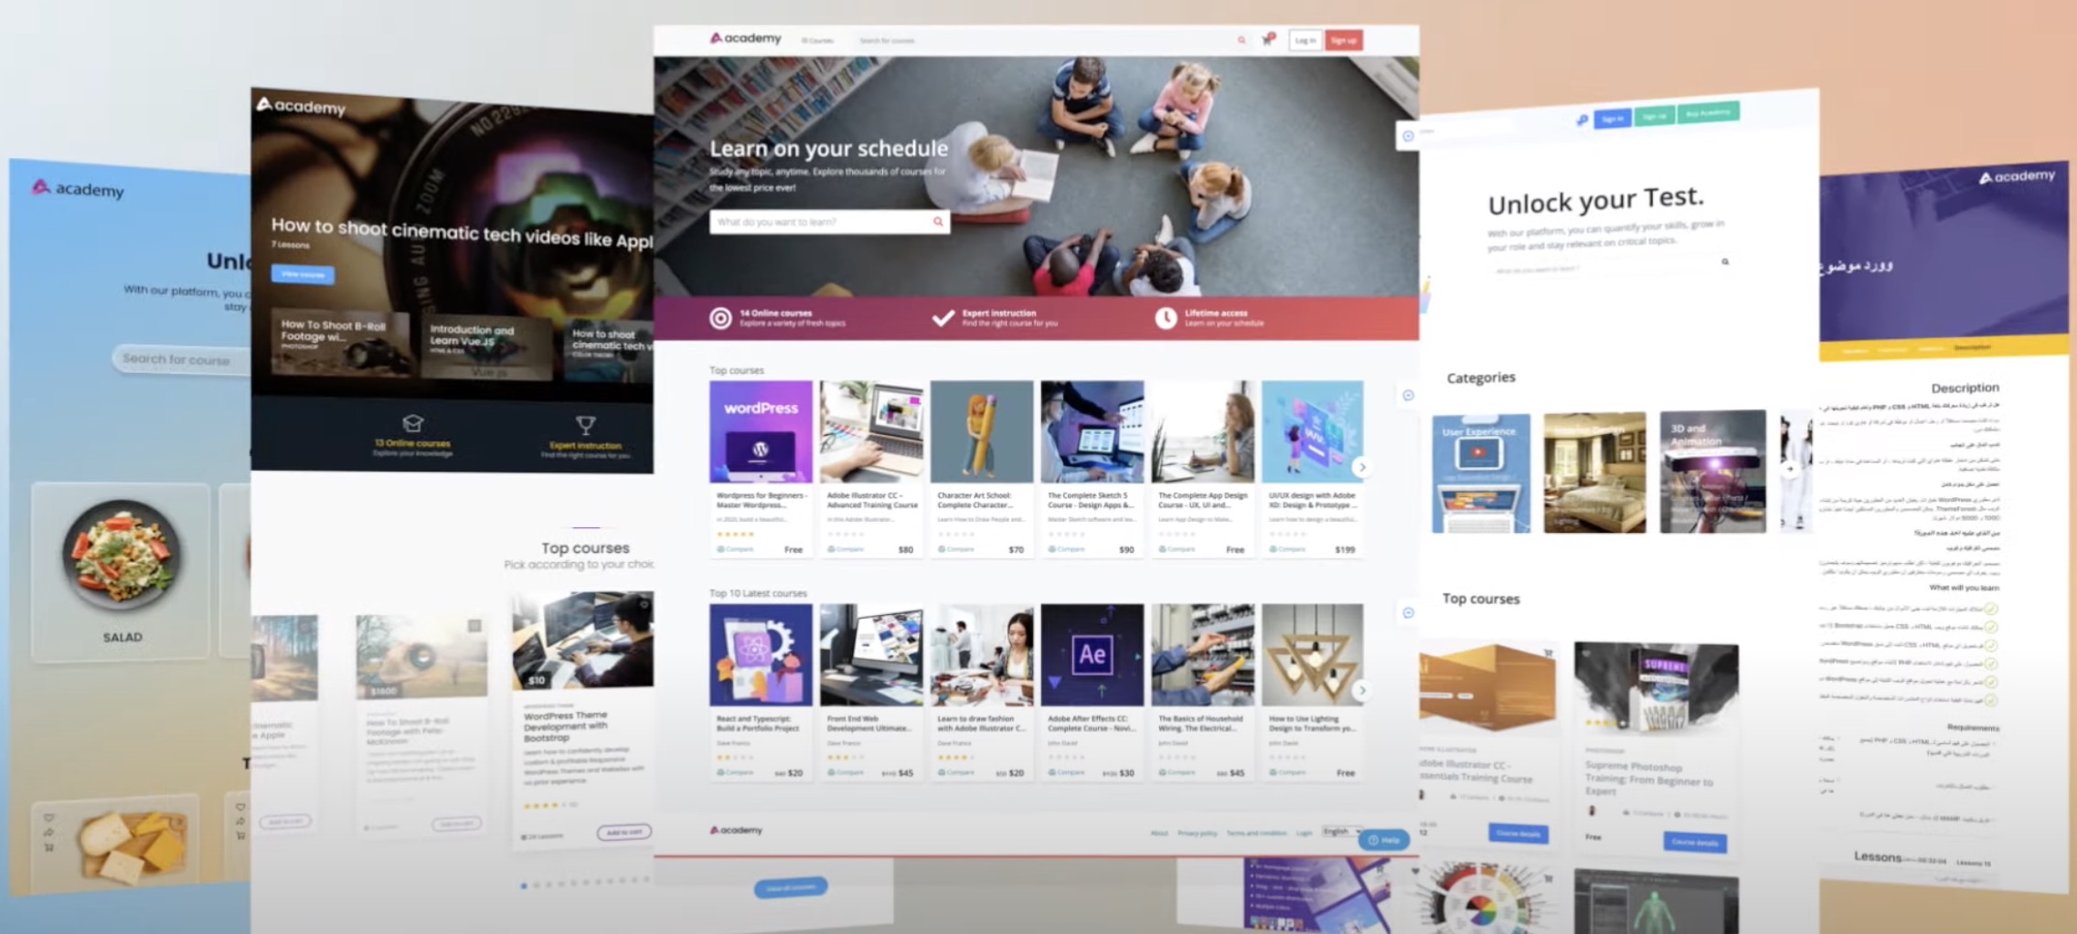
Task: Open the English language dropdown in footer
Action: click(x=1340, y=832)
